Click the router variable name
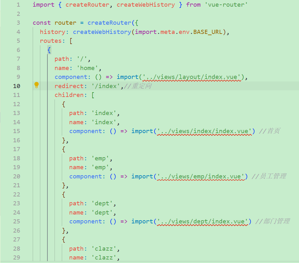 click(65, 23)
